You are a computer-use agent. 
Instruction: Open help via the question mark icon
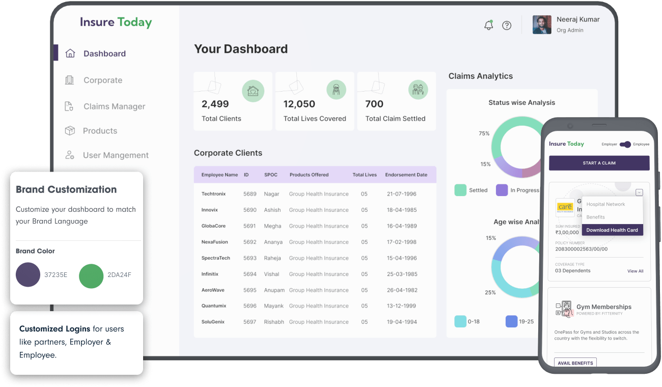click(507, 25)
